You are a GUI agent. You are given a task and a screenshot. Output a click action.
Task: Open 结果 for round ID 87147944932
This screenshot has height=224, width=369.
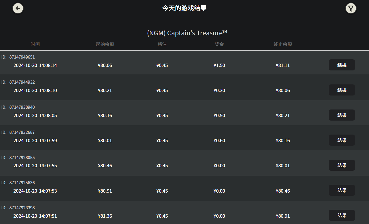tap(342, 90)
